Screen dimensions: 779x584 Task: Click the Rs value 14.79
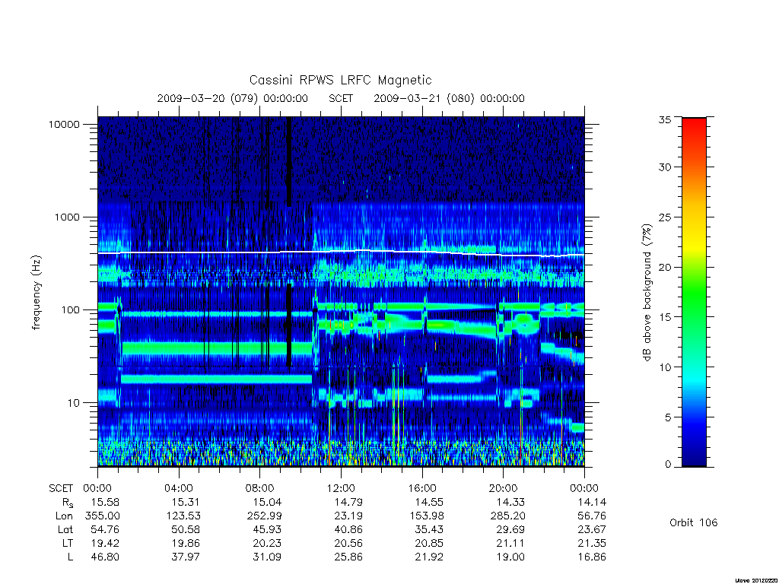(348, 502)
